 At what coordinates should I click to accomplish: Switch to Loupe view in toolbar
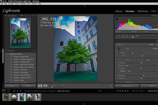pos(40,86)
